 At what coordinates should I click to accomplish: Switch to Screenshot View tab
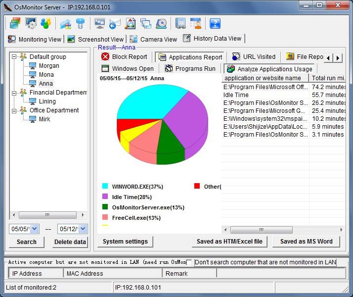point(96,39)
